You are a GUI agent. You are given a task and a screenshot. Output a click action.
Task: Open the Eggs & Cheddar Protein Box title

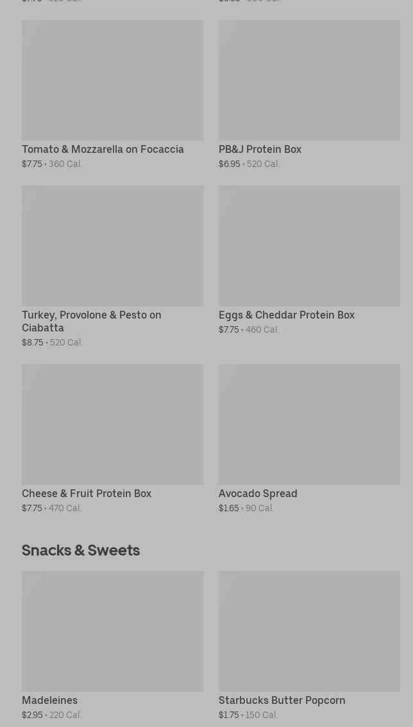click(286, 315)
